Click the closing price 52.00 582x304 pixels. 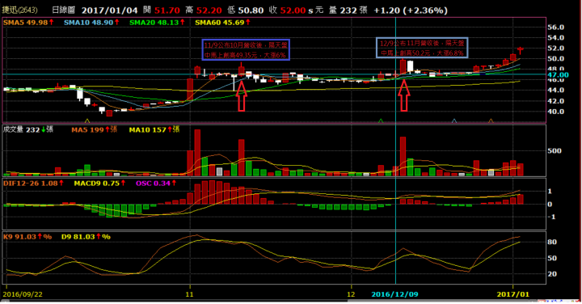(x=293, y=11)
